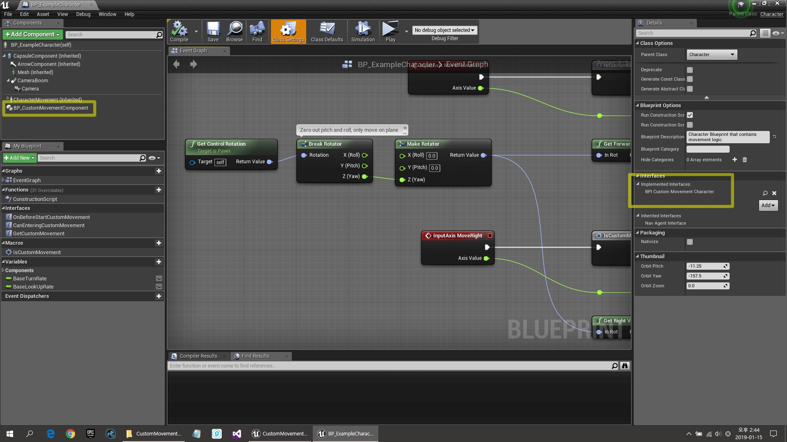Image resolution: width=787 pixels, height=442 pixels.
Task: Switch to the Compiler Results tab
Action: [198, 356]
